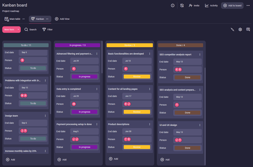Open three-dot menu on Product descriptions card

[148, 124]
